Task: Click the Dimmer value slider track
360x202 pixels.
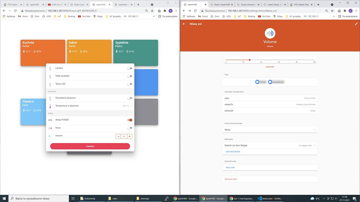Action: coord(250,60)
